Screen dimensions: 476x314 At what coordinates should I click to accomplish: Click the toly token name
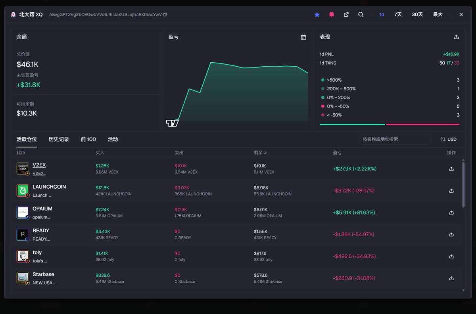pyautogui.click(x=37, y=253)
